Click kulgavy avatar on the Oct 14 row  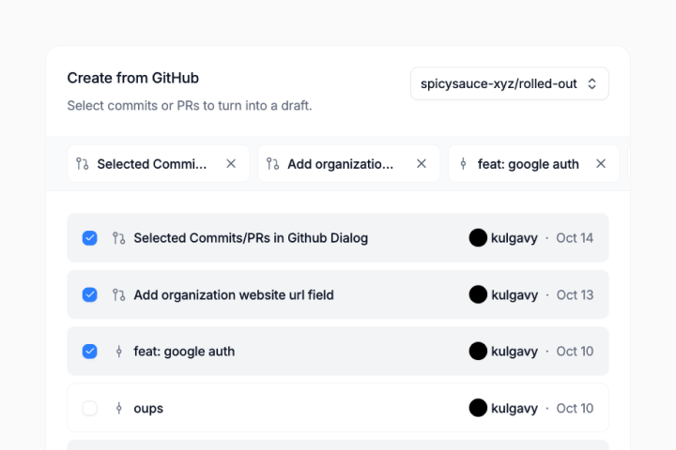point(478,238)
